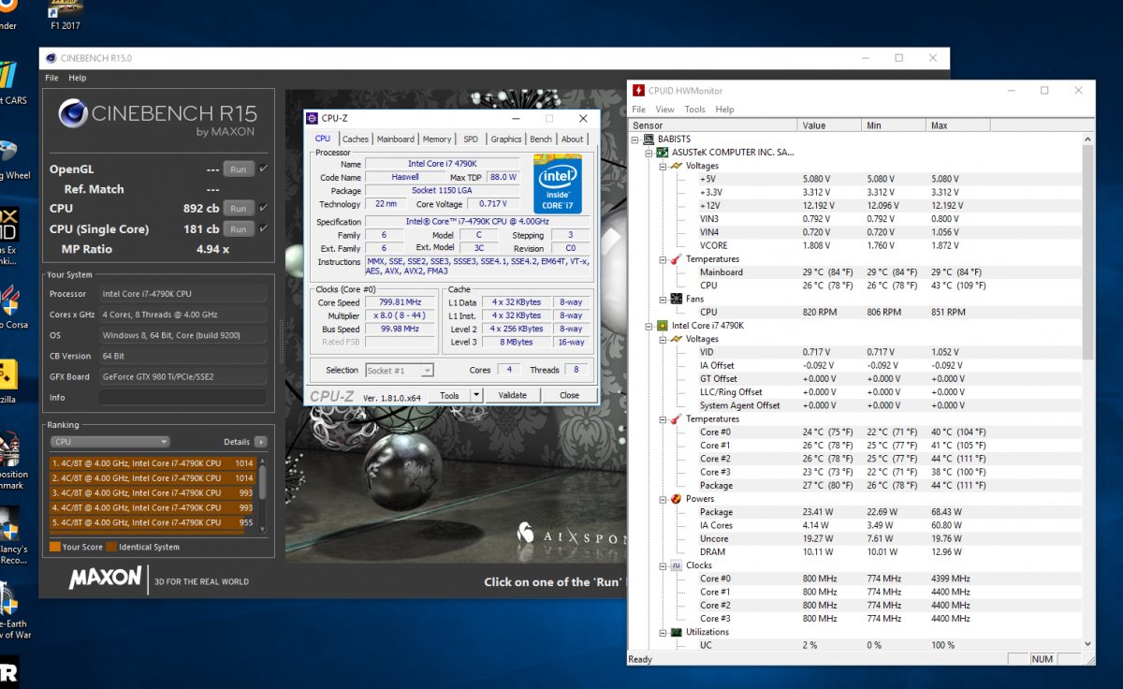Click the HWMonitor vertical scrollbar thumb
This screenshot has width=1123, height=689.
pyautogui.click(x=1087, y=251)
